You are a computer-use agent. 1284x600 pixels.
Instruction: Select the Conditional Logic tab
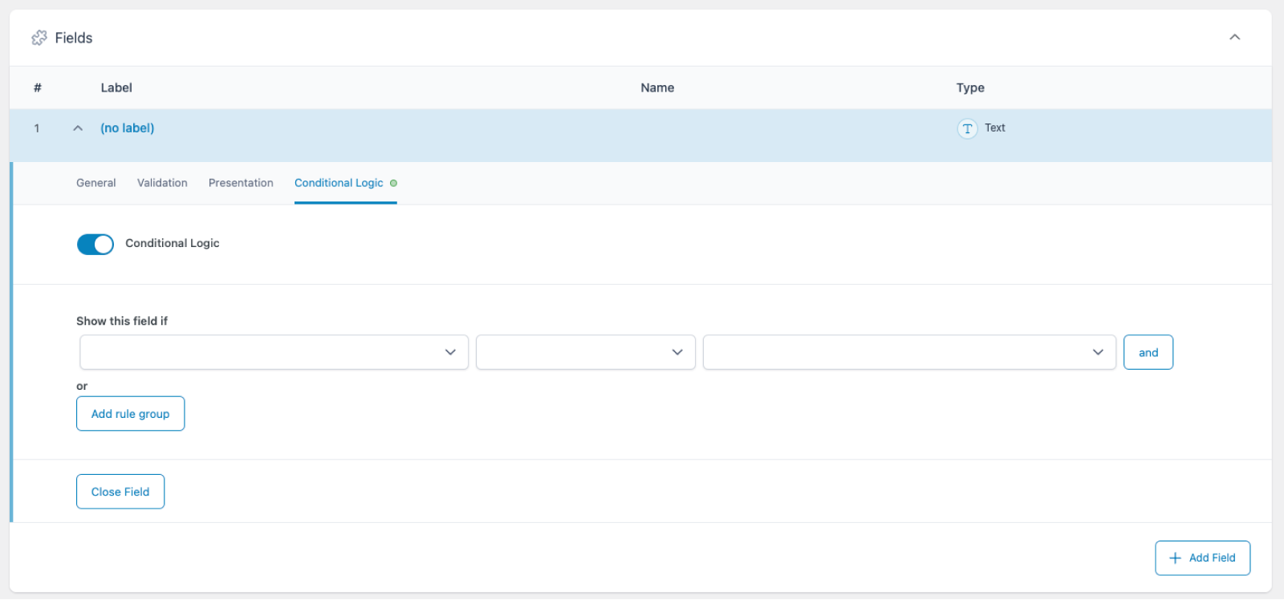[x=339, y=183]
